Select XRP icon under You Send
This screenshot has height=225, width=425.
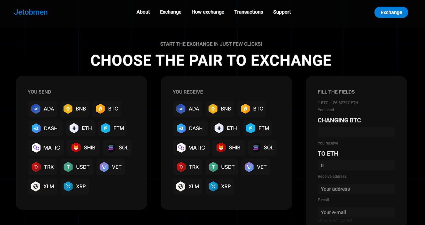pyautogui.click(x=68, y=186)
